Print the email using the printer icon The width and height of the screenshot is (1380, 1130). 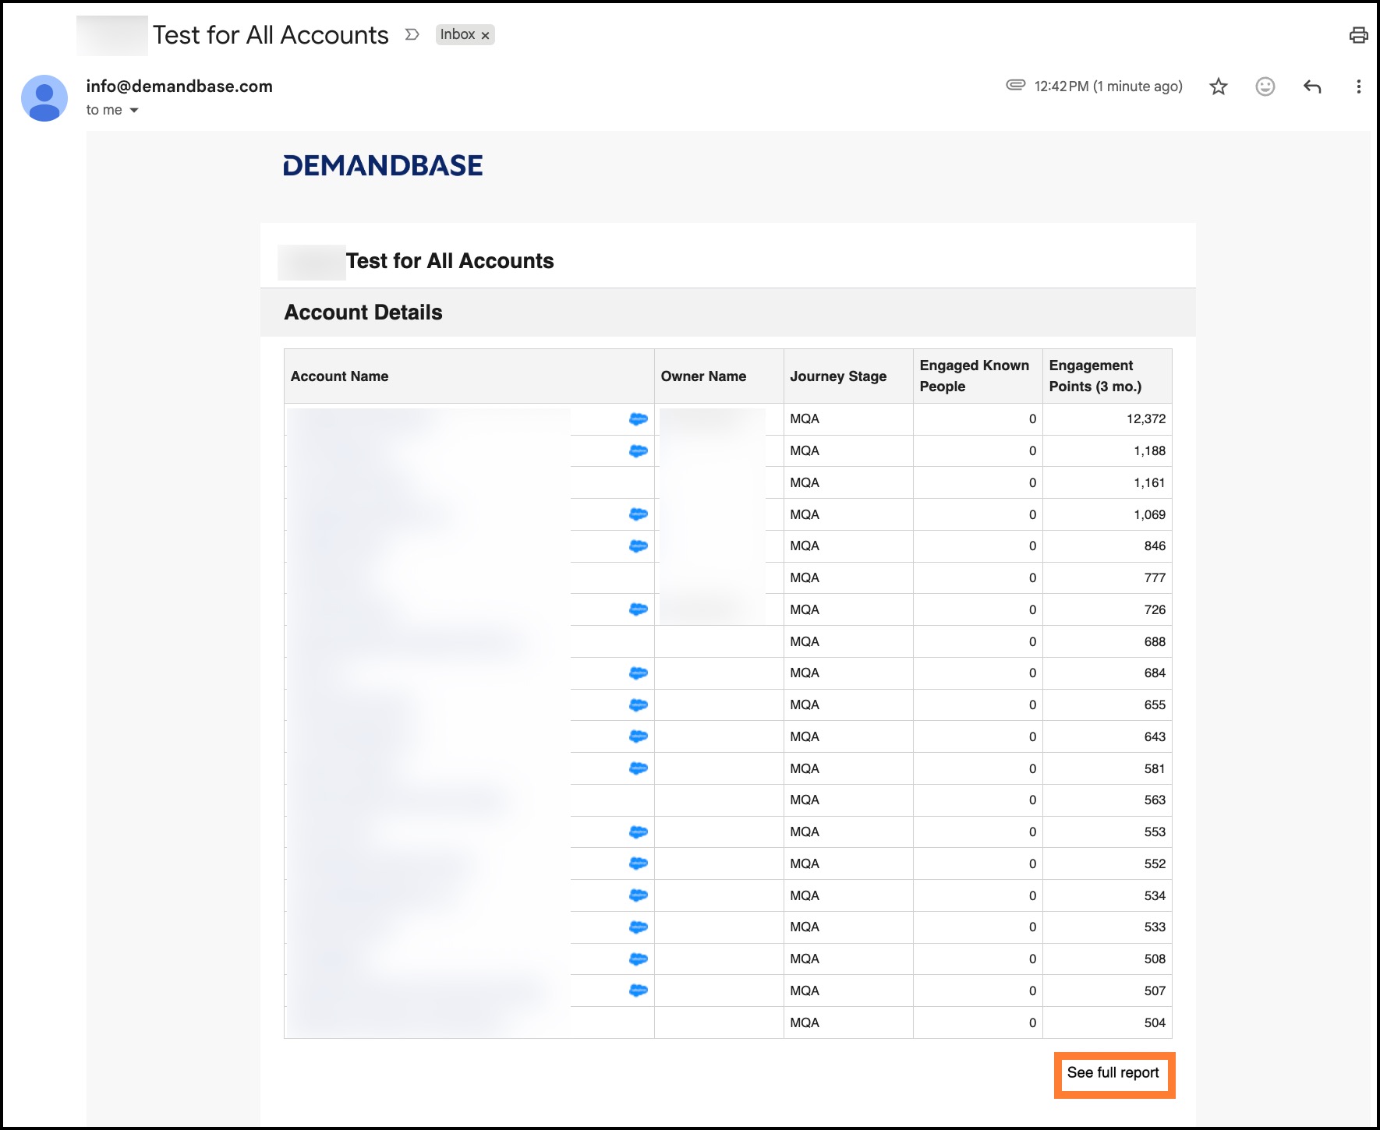coord(1358,35)
